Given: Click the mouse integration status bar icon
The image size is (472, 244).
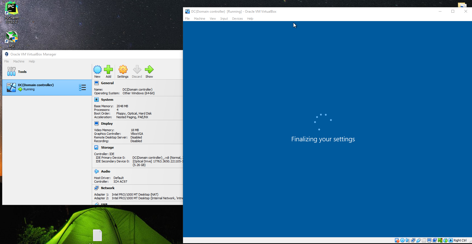Looking at the screenshot, I should coord(445,240).
